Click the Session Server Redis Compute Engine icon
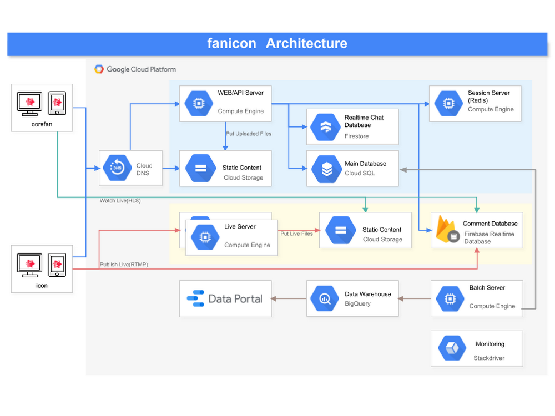555x416 pixels. coord(449,103)
